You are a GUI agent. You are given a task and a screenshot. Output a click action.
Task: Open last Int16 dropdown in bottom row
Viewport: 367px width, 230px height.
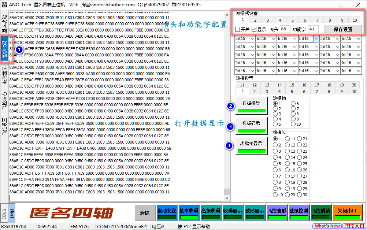[x=358, y=71]
